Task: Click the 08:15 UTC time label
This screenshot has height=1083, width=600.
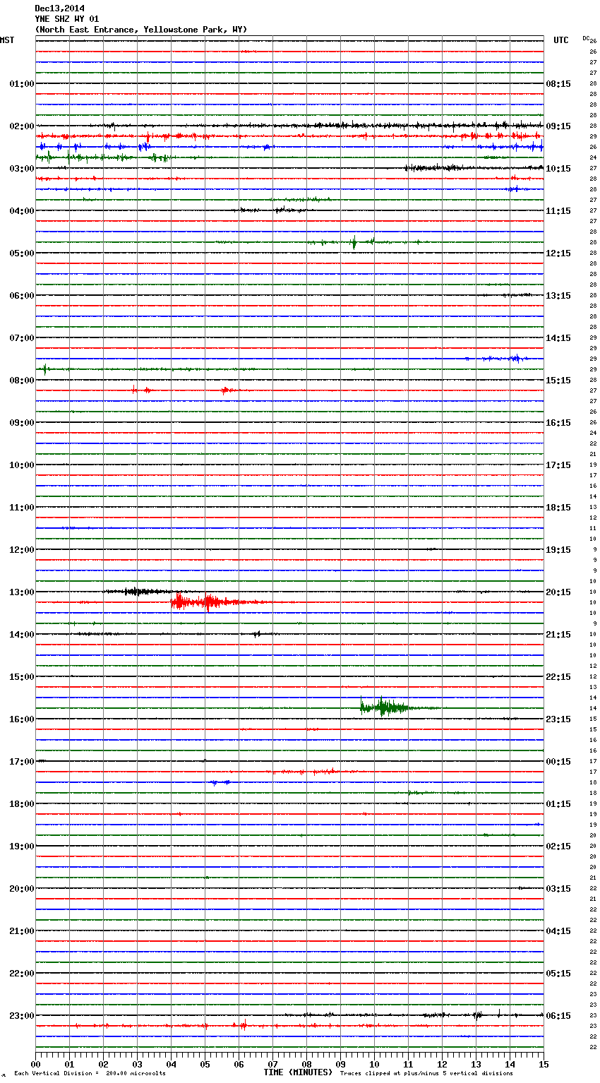Action: [x=558, y=84]
